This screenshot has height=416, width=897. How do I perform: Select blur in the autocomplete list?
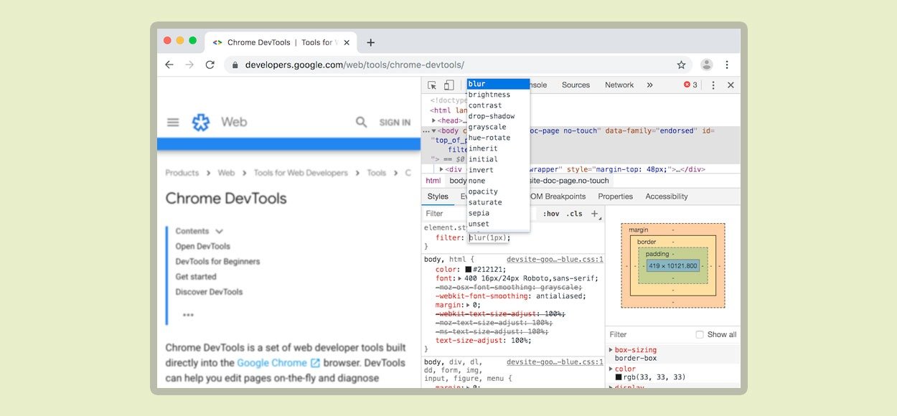[x=498, y=84]
